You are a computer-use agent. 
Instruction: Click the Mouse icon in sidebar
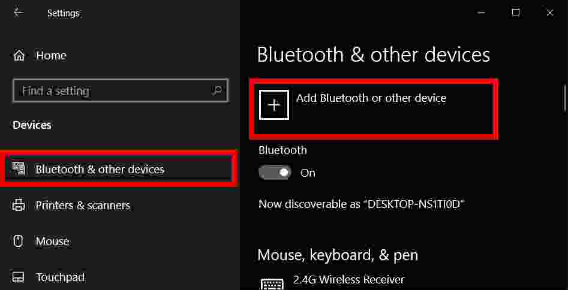19,241
